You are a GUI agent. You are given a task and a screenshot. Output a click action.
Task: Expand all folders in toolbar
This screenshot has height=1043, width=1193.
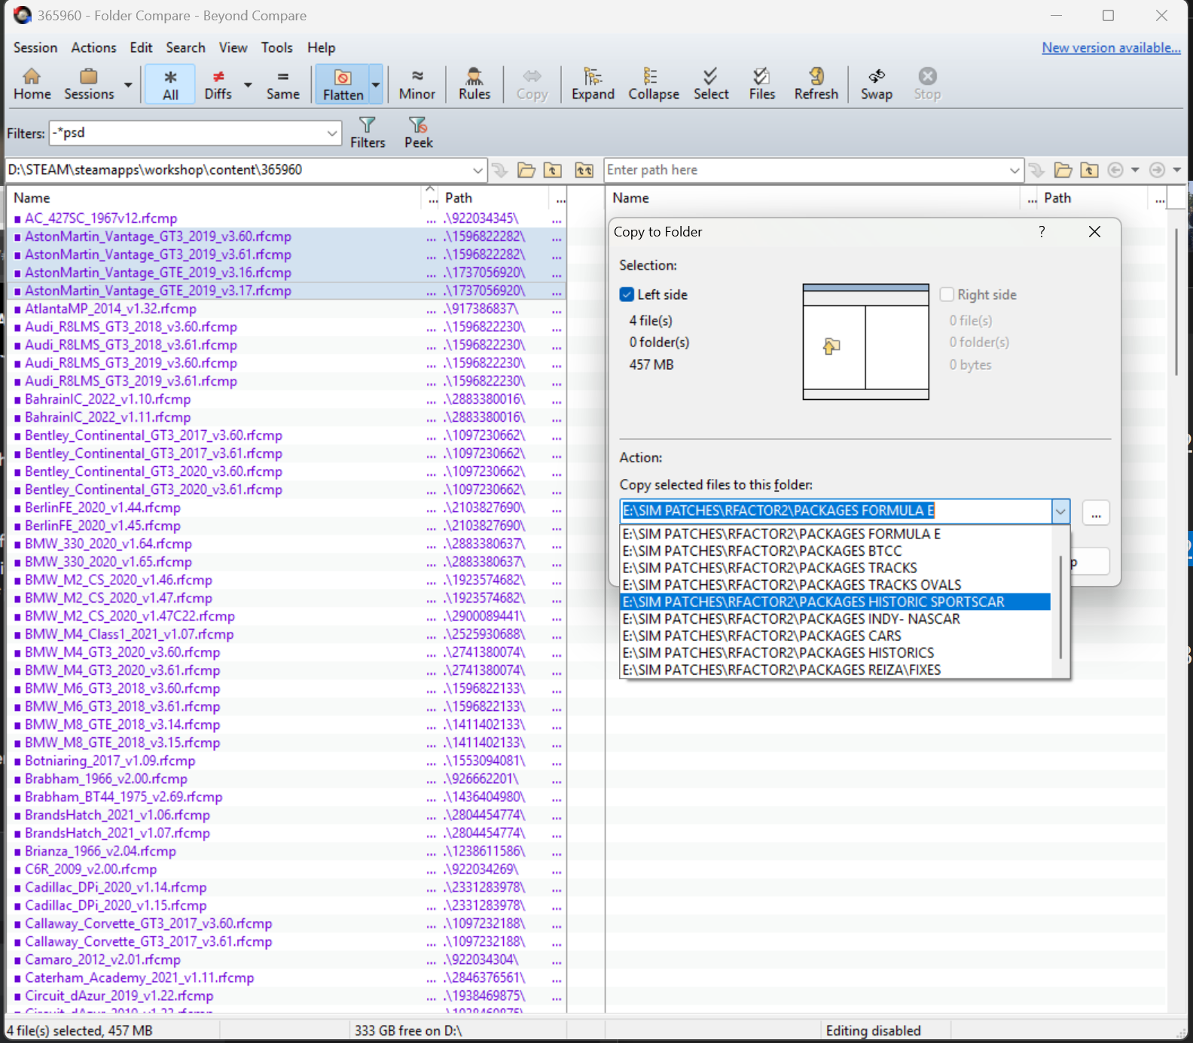[x=593, y=84]
